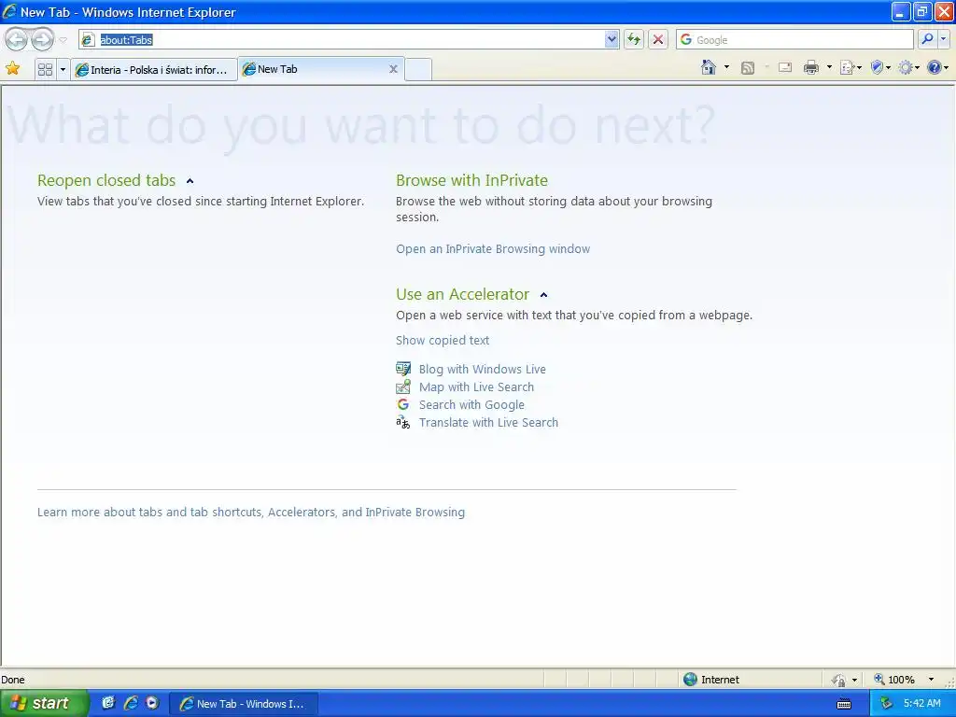Click the Back navigation arrow
Screen dimensions: 956x717
pyautogui.click(x=17, y=39)
